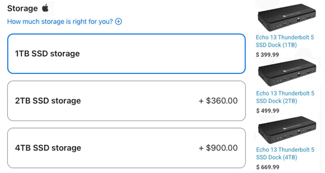Click the Storage section heading

pyautogui.click(x=22, y=8)
